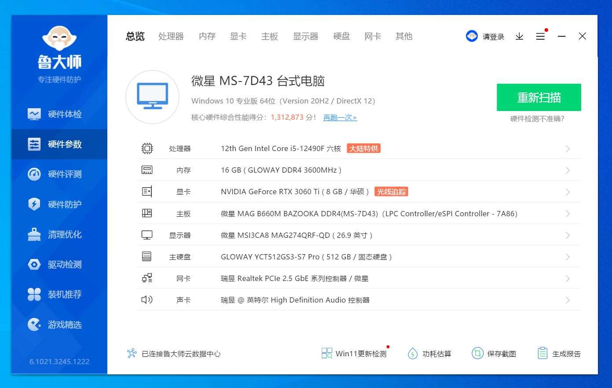Expand the 显示器 row chevron
This screenshot has height=388, width=612.
pyautogui.click(x=568, y=235)
